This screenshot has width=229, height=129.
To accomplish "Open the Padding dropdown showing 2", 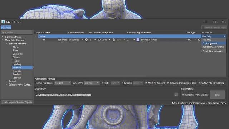I will pos(131,40).
